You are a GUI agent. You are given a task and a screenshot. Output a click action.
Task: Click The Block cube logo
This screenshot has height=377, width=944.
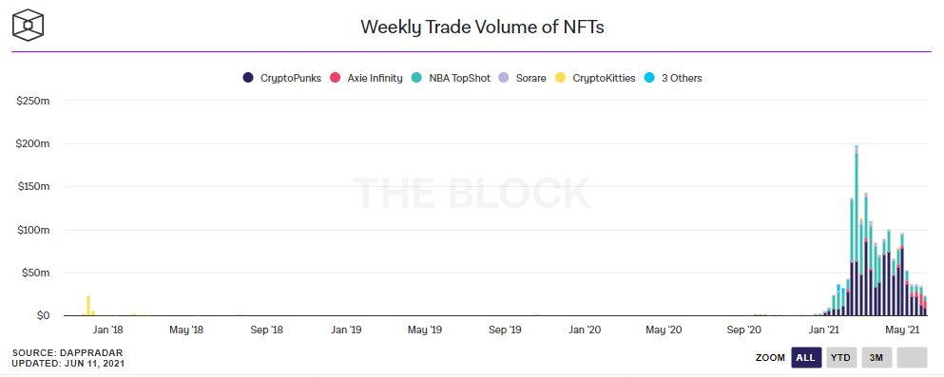(x=29, y=26)
